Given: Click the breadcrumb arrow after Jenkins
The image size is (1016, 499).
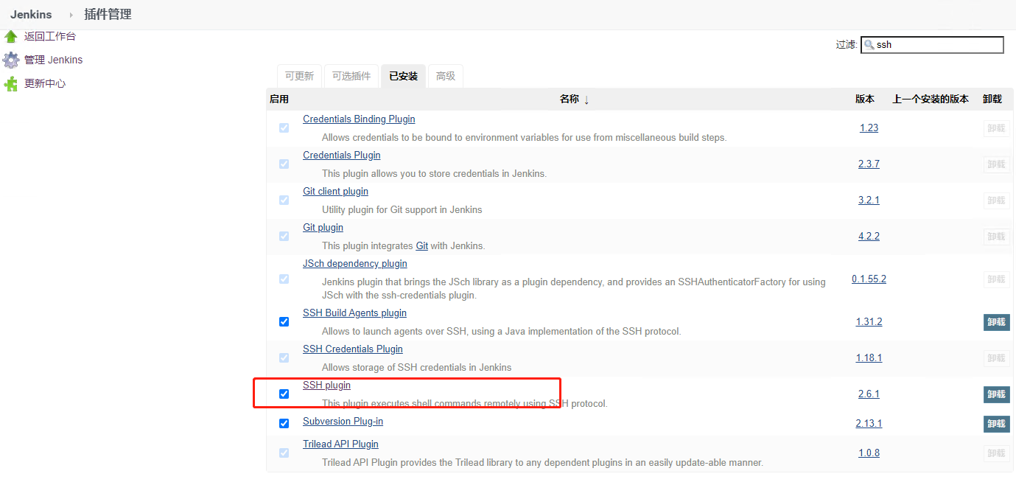Looking at the screenshot, I should (71, 15).
